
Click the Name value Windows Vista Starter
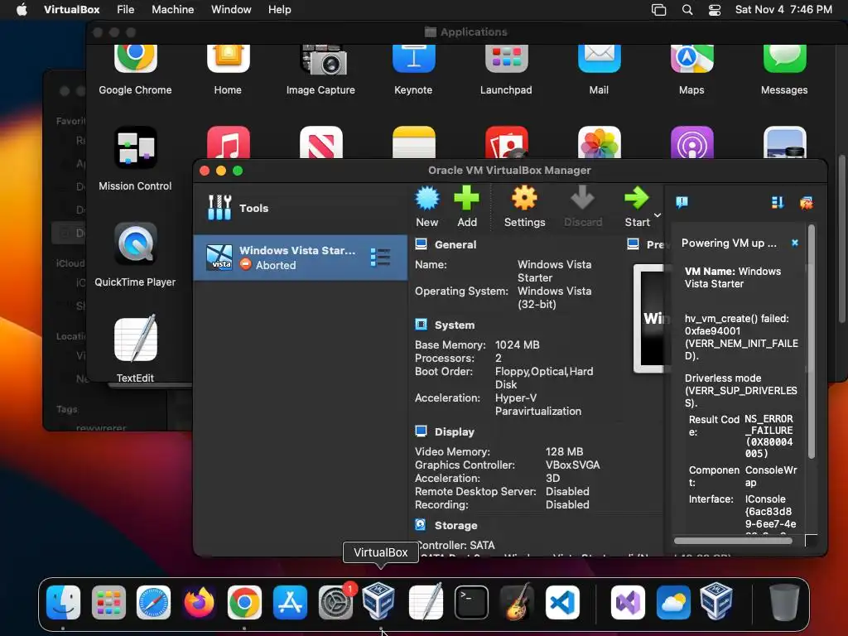(x=554, y=271)
